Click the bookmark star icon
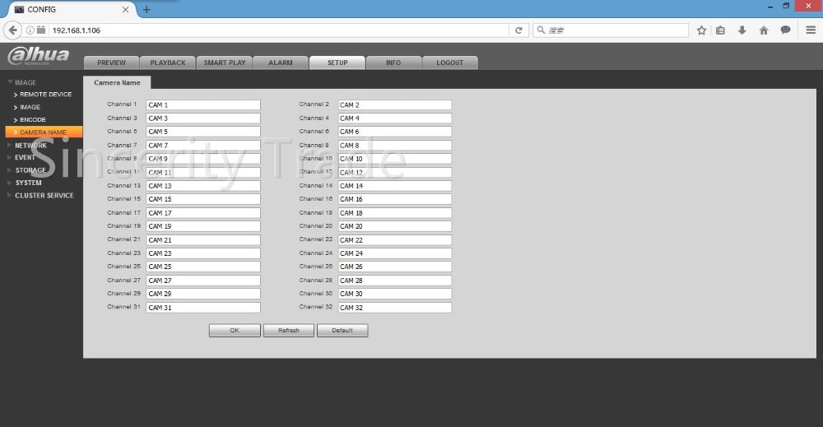 click(701, 30)
